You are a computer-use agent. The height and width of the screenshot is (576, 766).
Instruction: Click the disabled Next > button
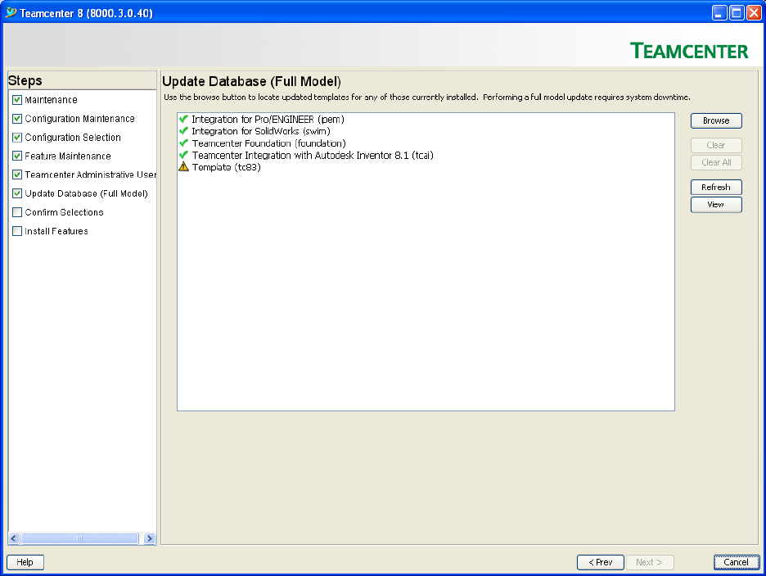click(x=649, y=562)
